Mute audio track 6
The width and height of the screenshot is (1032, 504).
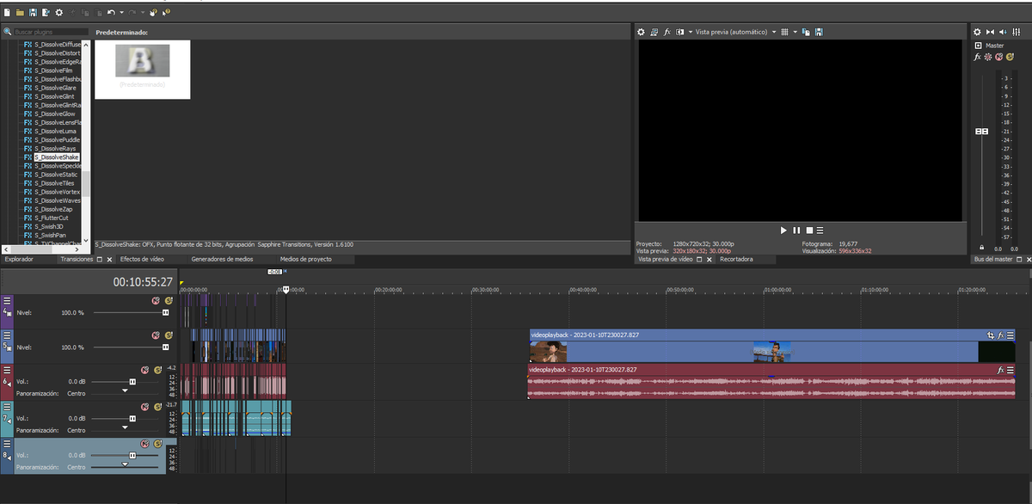click(x=144, y=370)
